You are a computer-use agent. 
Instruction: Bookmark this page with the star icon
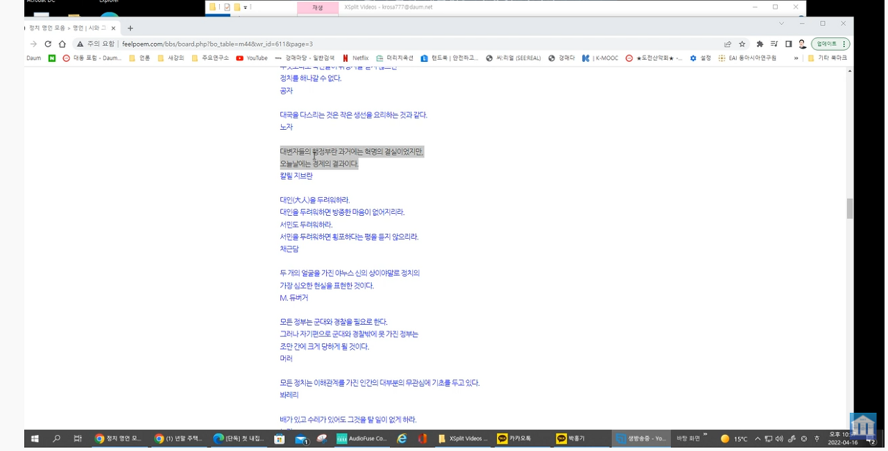[742, 44]
